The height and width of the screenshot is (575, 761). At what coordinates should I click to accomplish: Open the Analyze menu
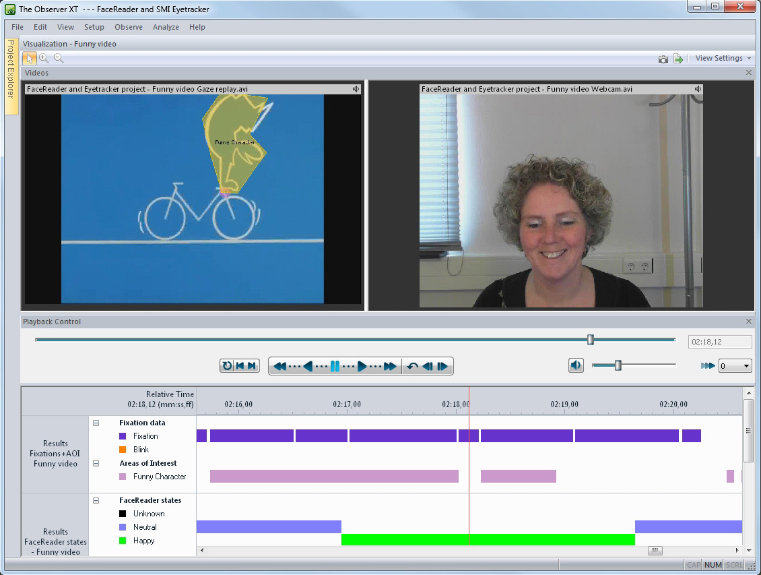pos(166,27)
